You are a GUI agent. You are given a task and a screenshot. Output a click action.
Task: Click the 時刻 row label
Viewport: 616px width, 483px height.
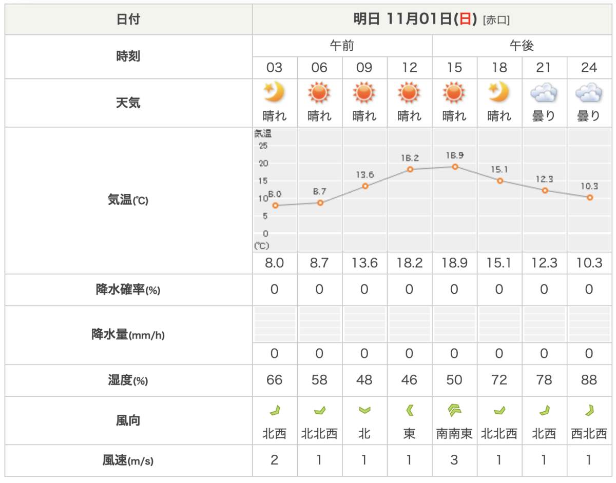[128, 56]
